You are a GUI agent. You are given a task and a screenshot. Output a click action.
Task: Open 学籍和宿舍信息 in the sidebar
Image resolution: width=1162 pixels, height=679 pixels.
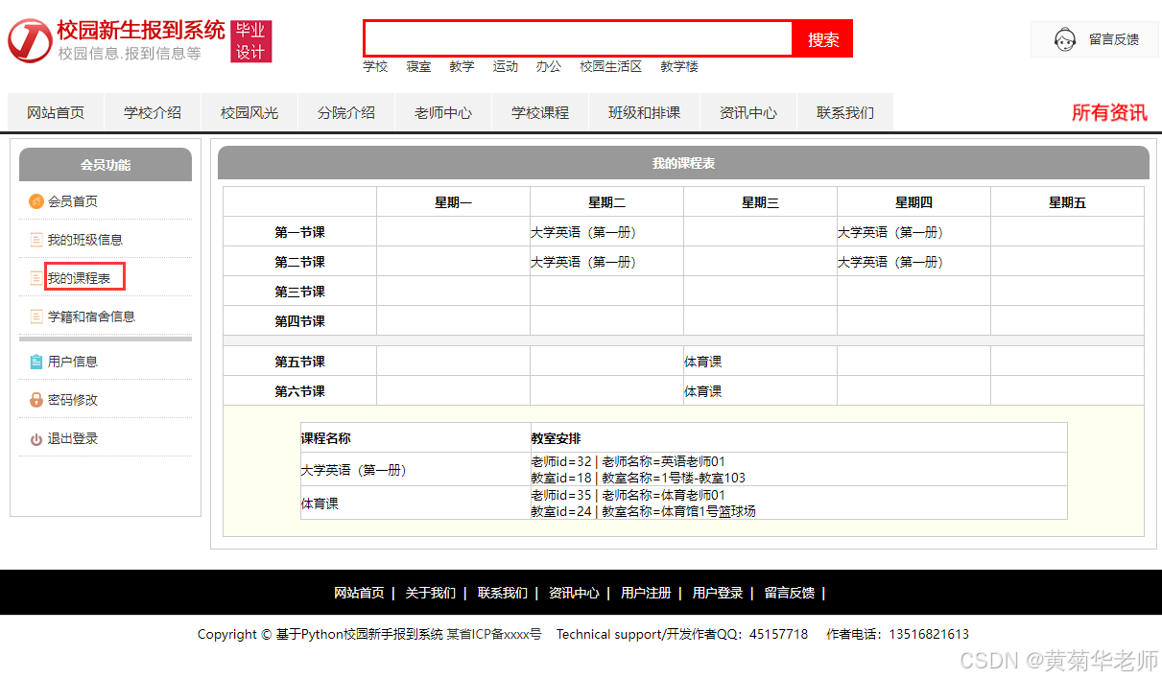tap(91, 316)
